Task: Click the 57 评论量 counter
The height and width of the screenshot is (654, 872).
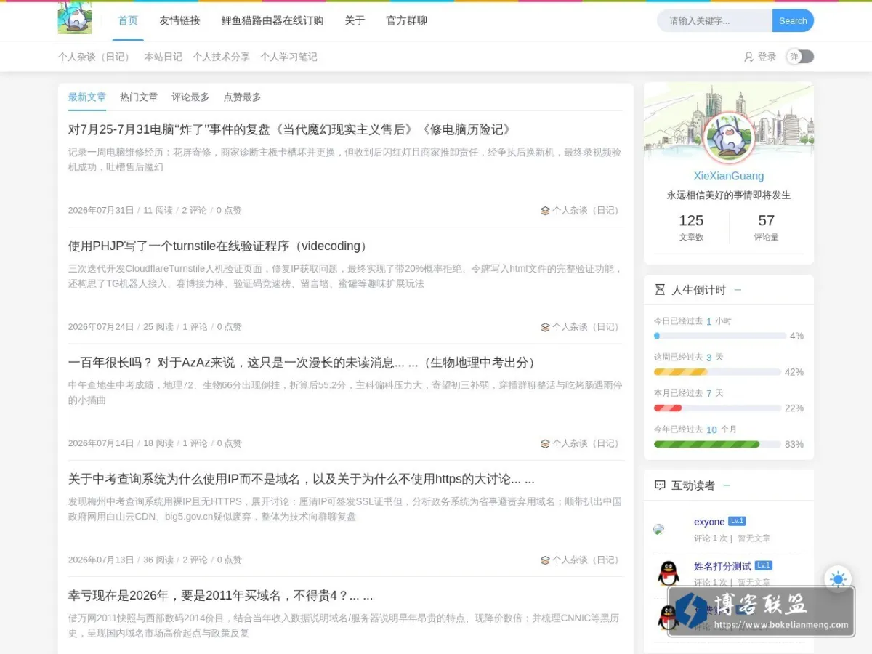Action: click(x=766, y=227)
